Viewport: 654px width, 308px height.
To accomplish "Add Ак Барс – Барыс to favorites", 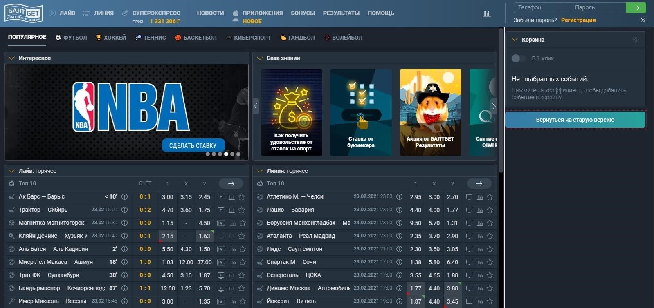I will pos(242,197).
